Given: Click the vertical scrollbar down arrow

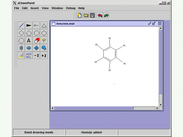Looking at the screenshot, I should [161, 105].
